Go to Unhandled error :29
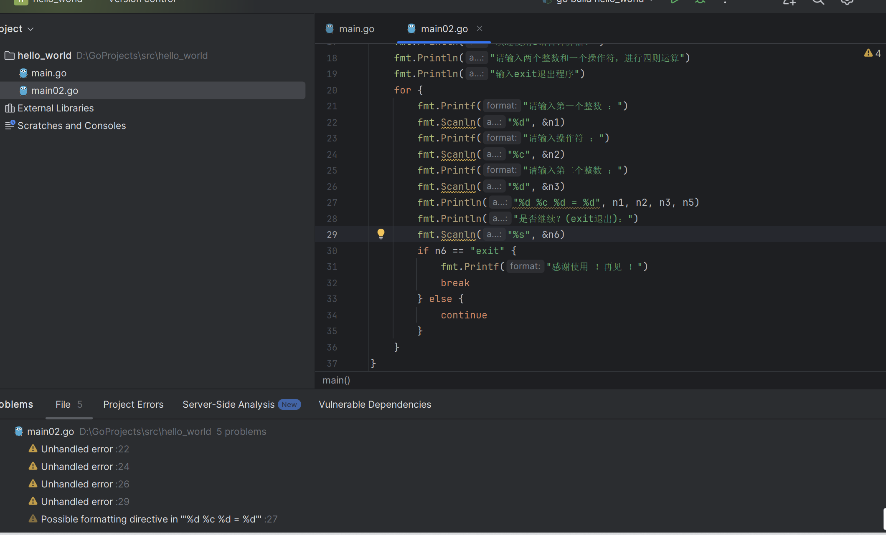This screenshot has height=535, width=886. [85, 502]
